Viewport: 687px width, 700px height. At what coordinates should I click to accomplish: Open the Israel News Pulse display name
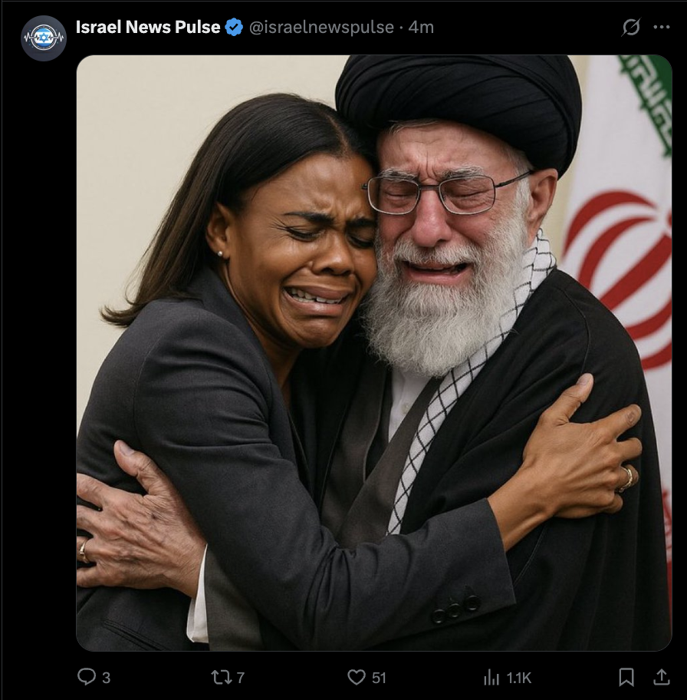148,27
